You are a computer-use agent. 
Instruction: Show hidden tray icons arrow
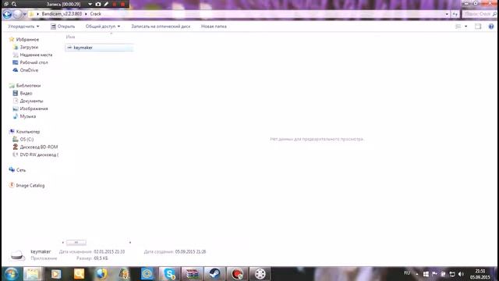tap(417, 274)
